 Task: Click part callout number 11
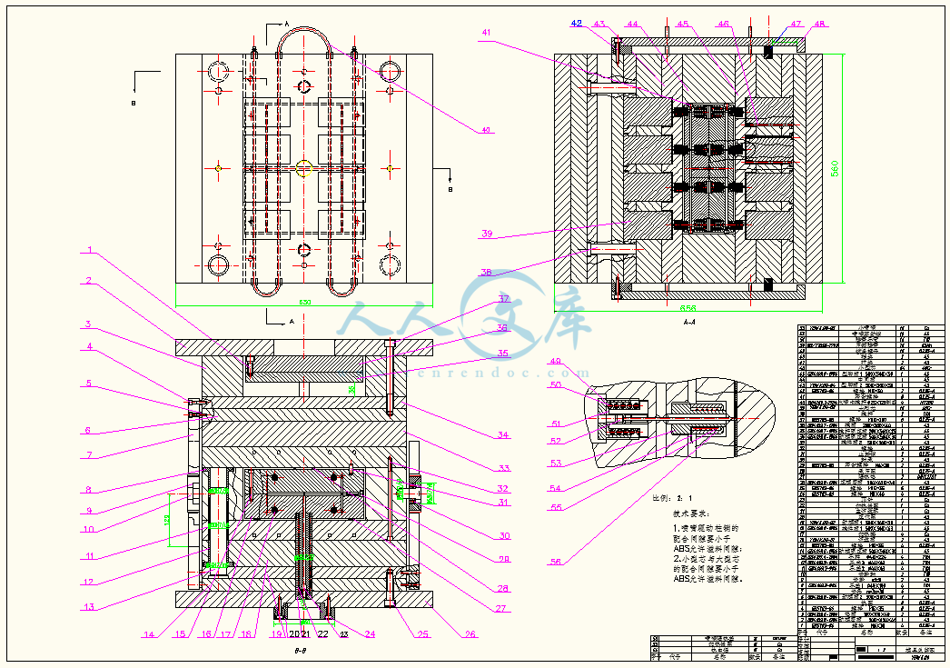pos(90,556)
